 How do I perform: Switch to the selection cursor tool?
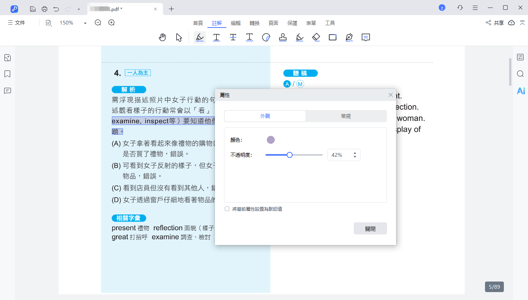179,37
